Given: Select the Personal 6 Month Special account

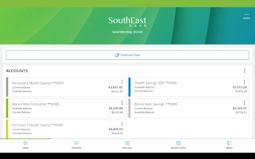Looking at the screenshot, I should coord(60,87).
